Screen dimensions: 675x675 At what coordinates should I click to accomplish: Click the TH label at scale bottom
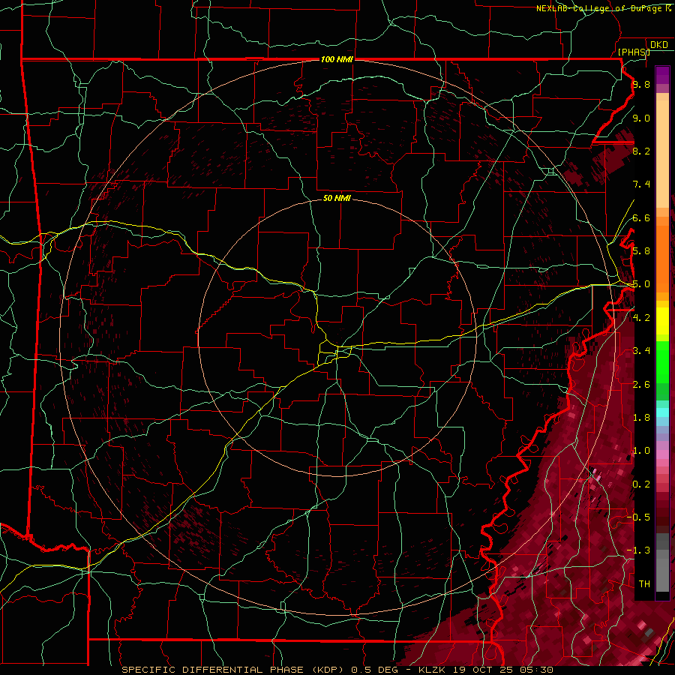[x=644, y=584]
